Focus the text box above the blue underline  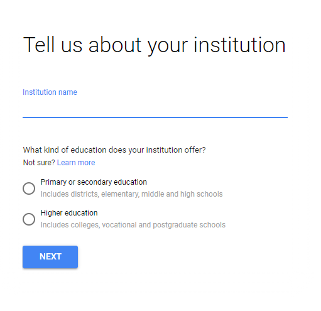click(x=155, y=108)
